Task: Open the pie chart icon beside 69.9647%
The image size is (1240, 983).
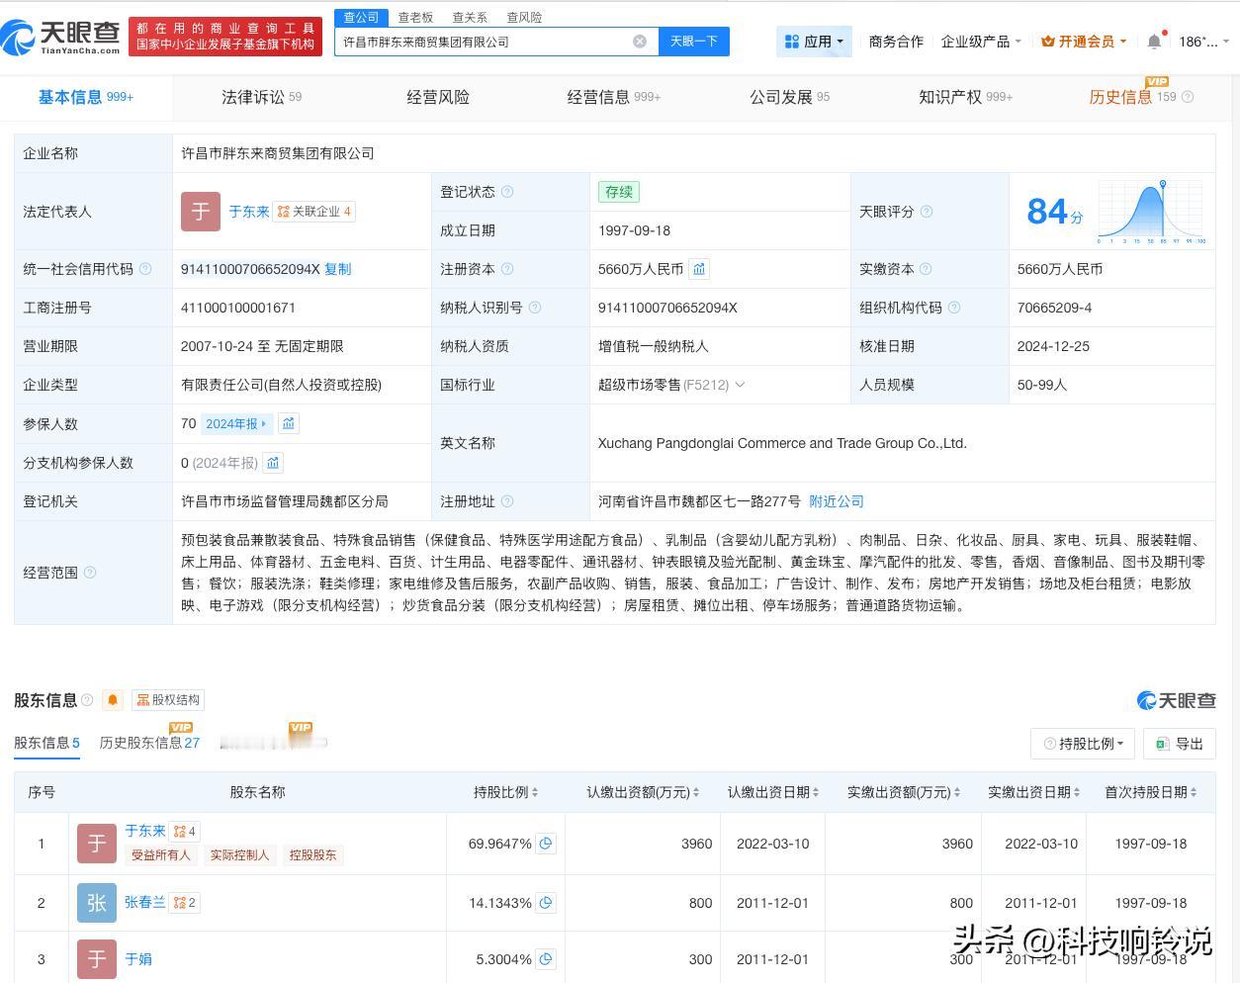Action: (x=546, y=844)
